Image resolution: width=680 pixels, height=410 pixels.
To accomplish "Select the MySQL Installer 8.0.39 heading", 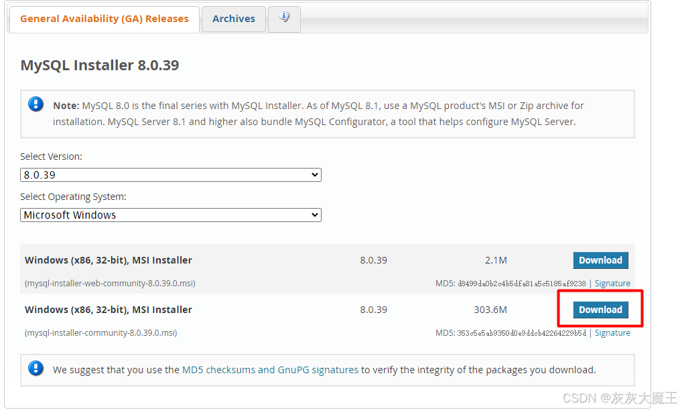I will point(100,65).
